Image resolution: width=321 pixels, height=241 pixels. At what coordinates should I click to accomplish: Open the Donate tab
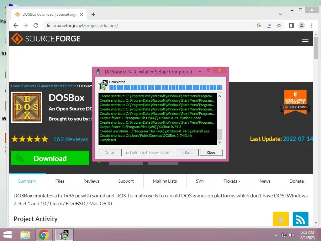(297, 181)
